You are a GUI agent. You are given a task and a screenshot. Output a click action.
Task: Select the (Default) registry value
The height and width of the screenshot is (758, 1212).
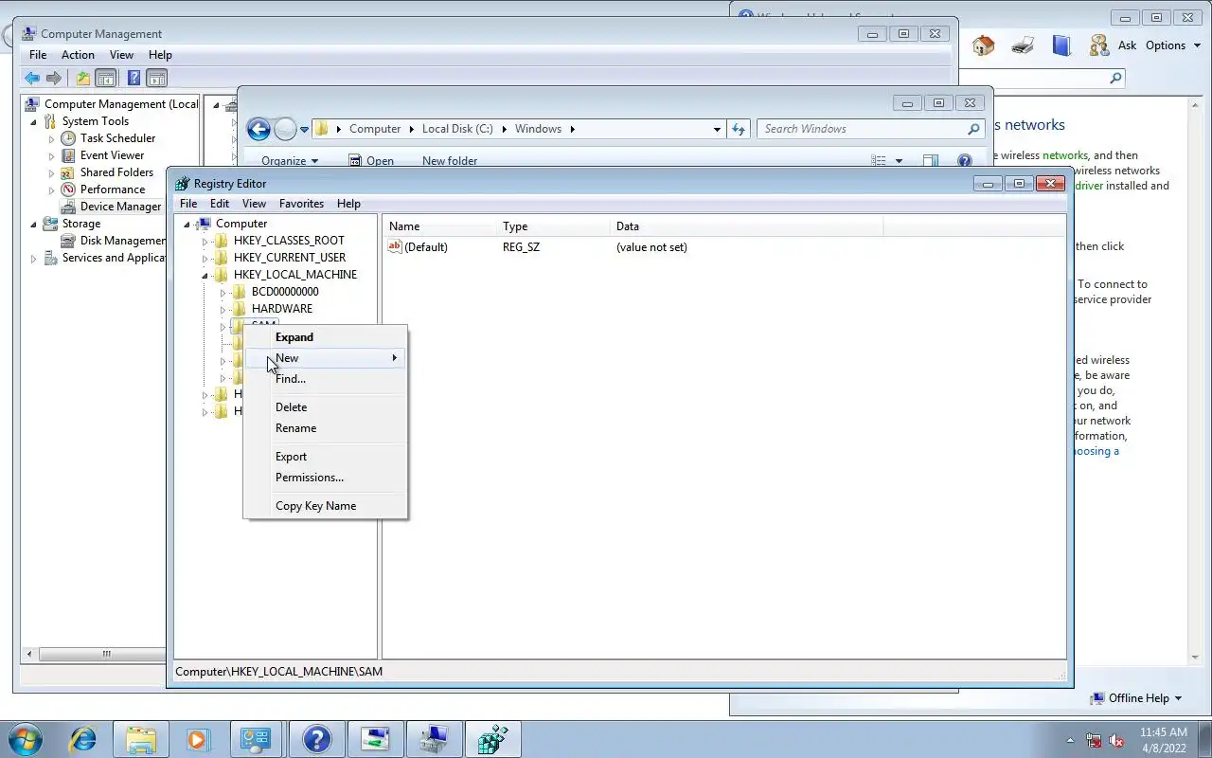418,247
